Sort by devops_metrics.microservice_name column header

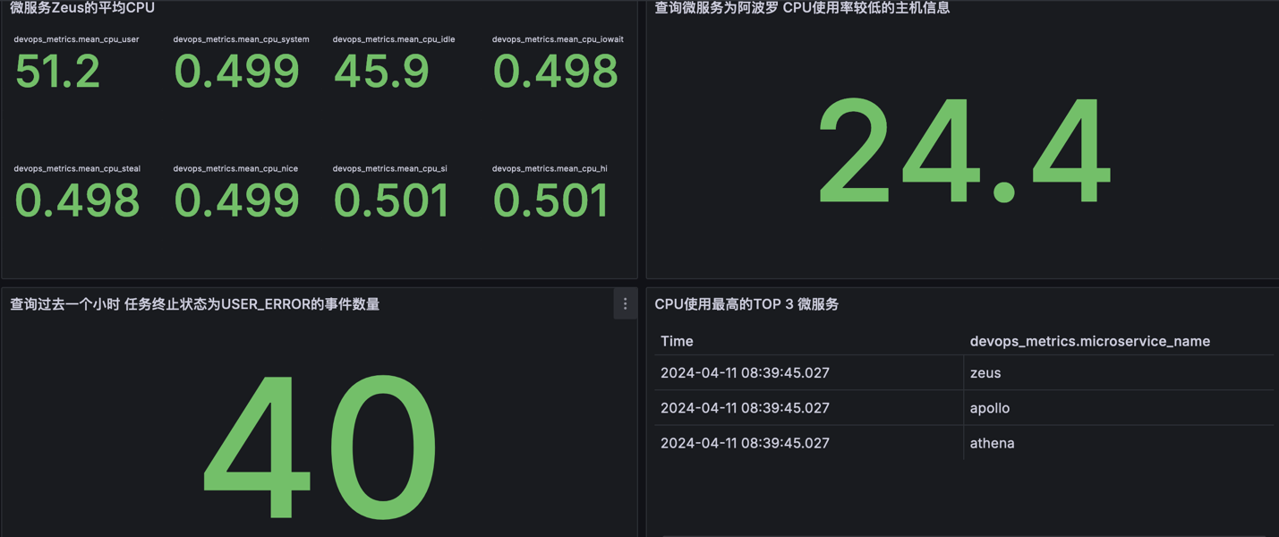pos(1090,341)
